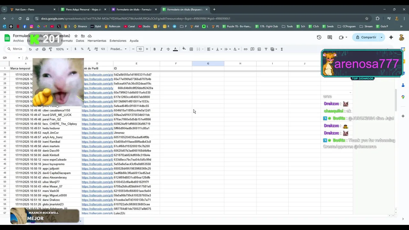
Task: Apply percent format with the % icon
Action: [82, 49]
